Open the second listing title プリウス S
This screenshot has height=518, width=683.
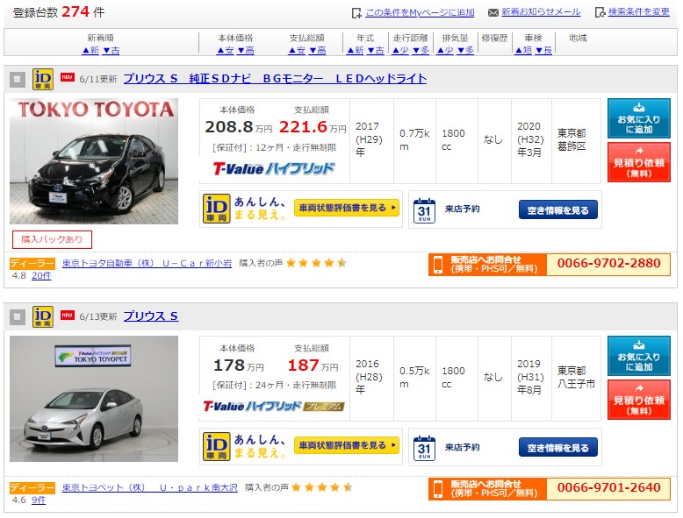pos(151,316)
